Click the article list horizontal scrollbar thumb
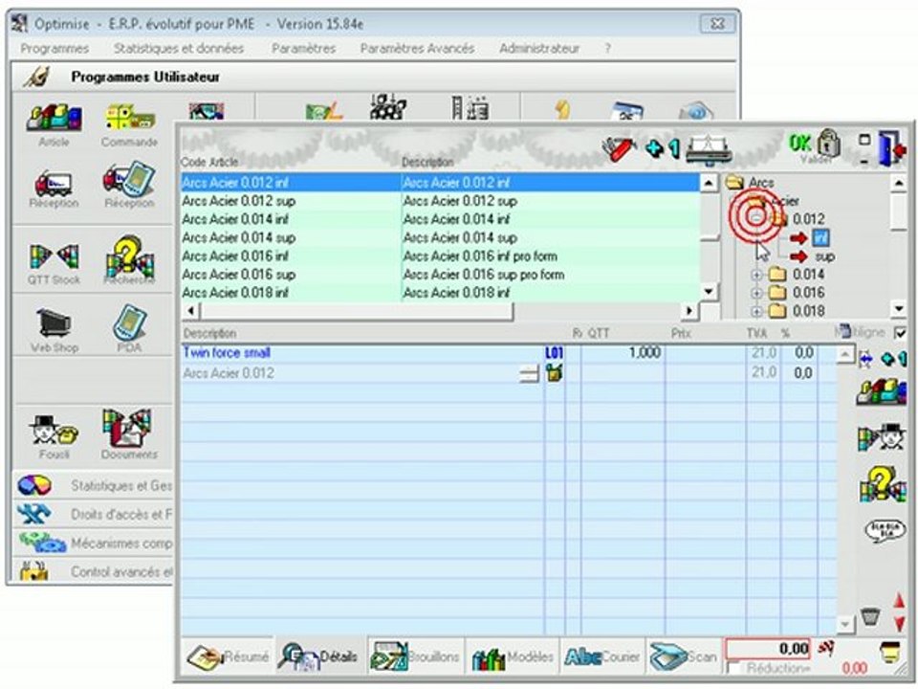The image size is (918, 689). point(357,310)
